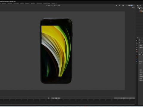Jump to the timeline end frame

pos(60,98)
